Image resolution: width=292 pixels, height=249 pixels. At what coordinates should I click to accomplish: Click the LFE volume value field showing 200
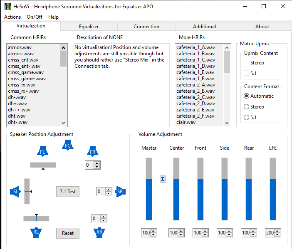point(270,233)
